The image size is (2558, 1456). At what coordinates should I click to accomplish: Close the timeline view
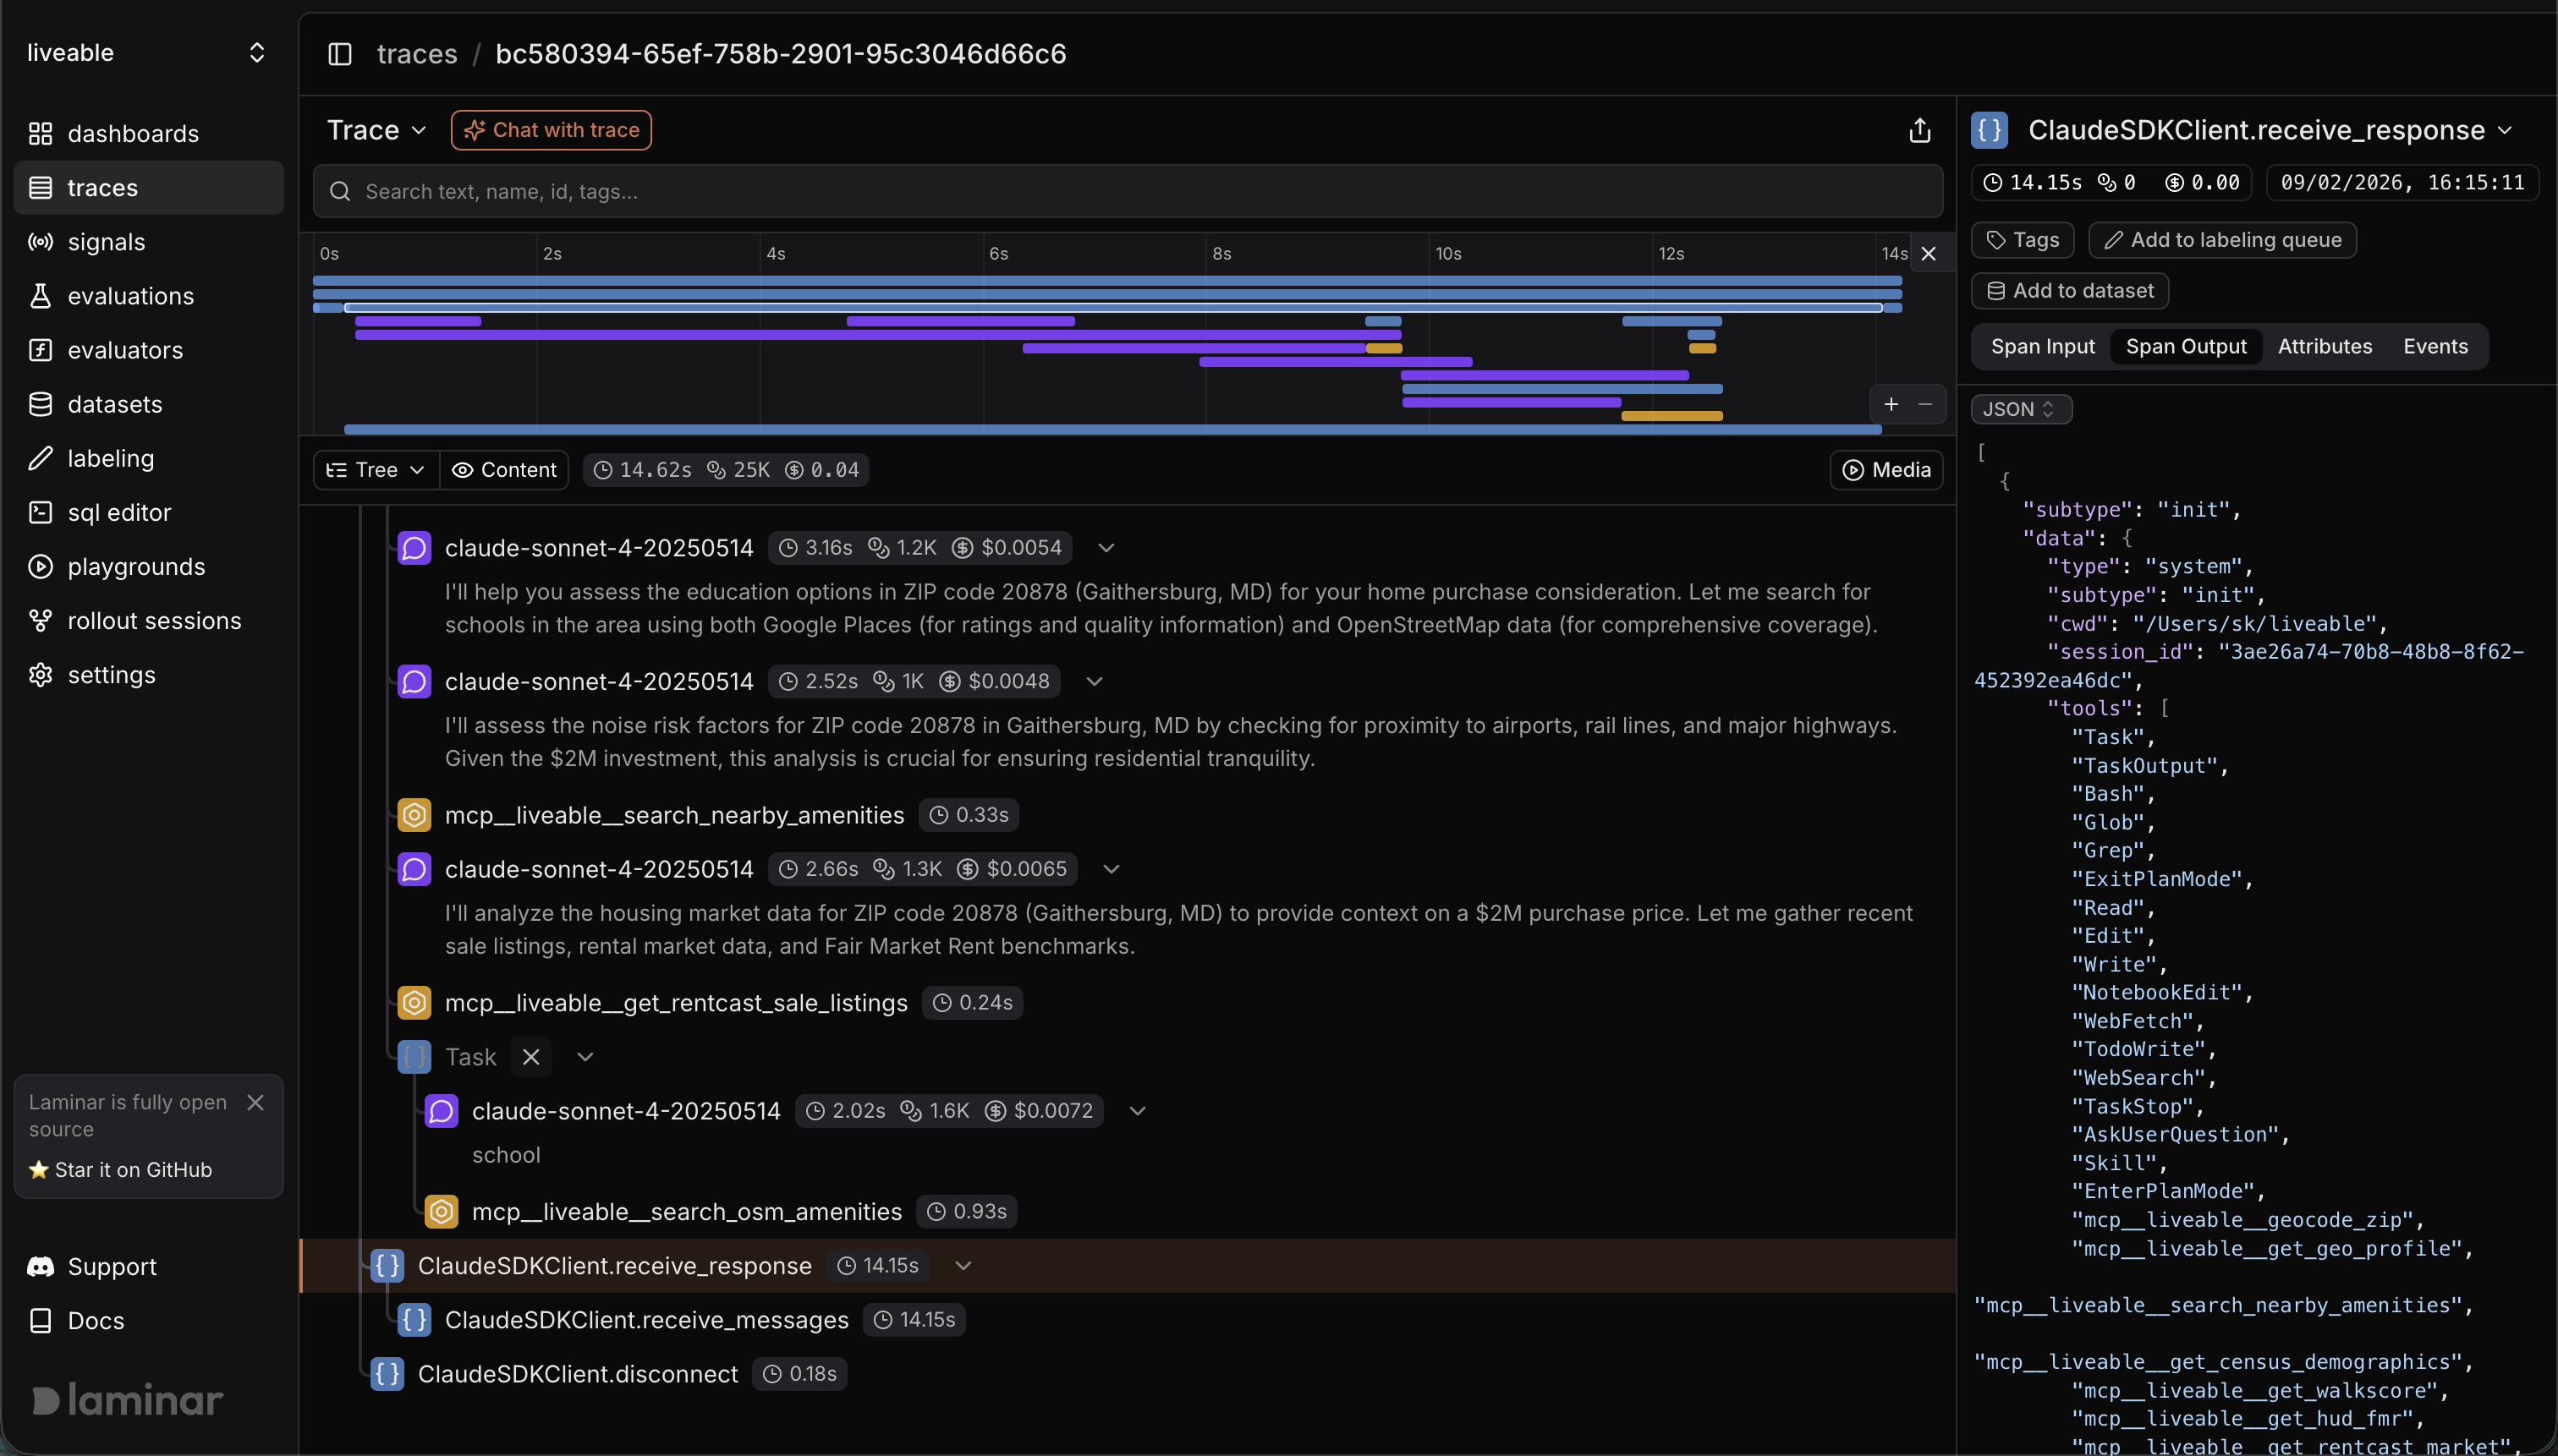(1929, 254)
